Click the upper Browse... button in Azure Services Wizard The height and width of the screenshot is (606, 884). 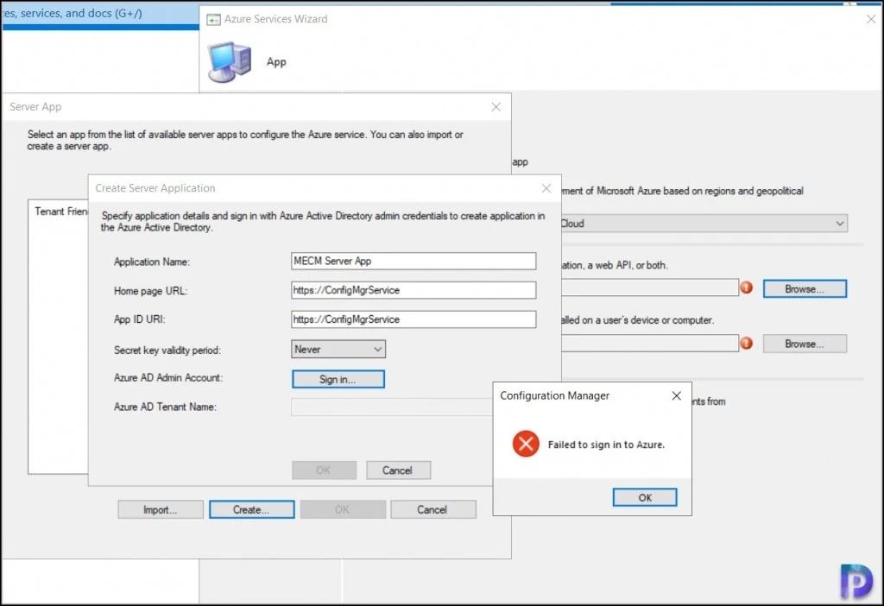[805, 288]
